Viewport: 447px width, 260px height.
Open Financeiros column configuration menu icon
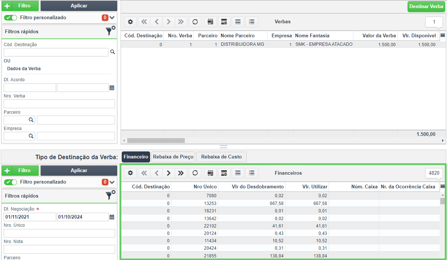(x=443, y=187)
